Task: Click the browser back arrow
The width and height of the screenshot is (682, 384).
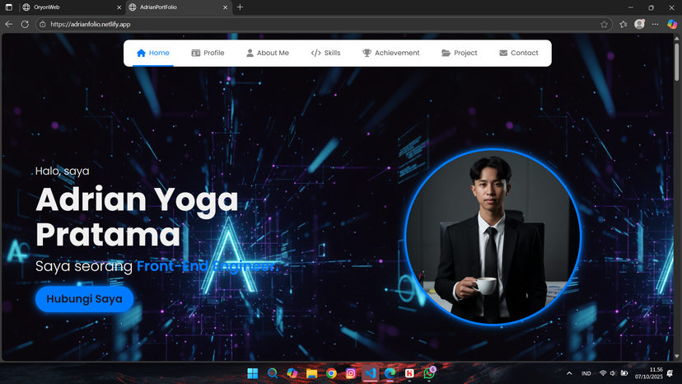Action: click(x=9, y=25)
